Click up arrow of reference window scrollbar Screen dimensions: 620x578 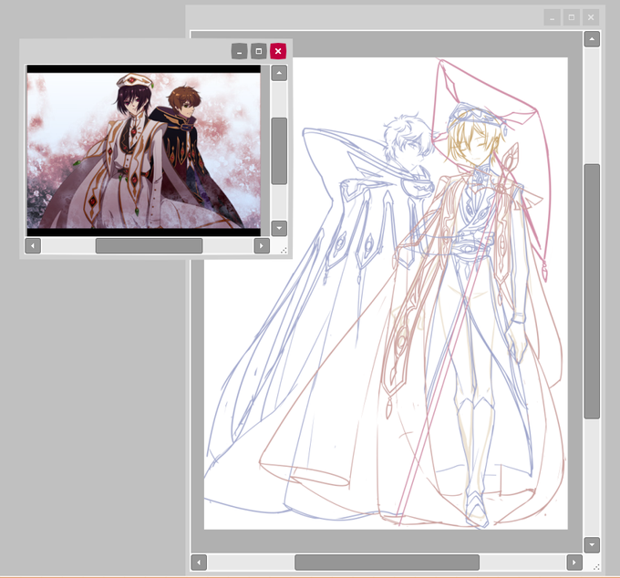pyautogui.click(x=279, y=73)
